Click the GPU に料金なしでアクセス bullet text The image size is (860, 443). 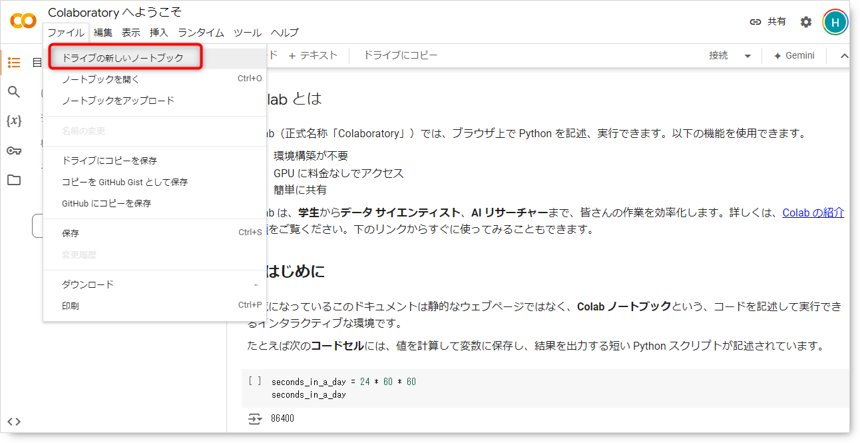tap(339, 173)
